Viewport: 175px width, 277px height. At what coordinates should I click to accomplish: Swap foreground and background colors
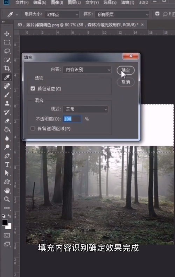[x=9, y=216]
